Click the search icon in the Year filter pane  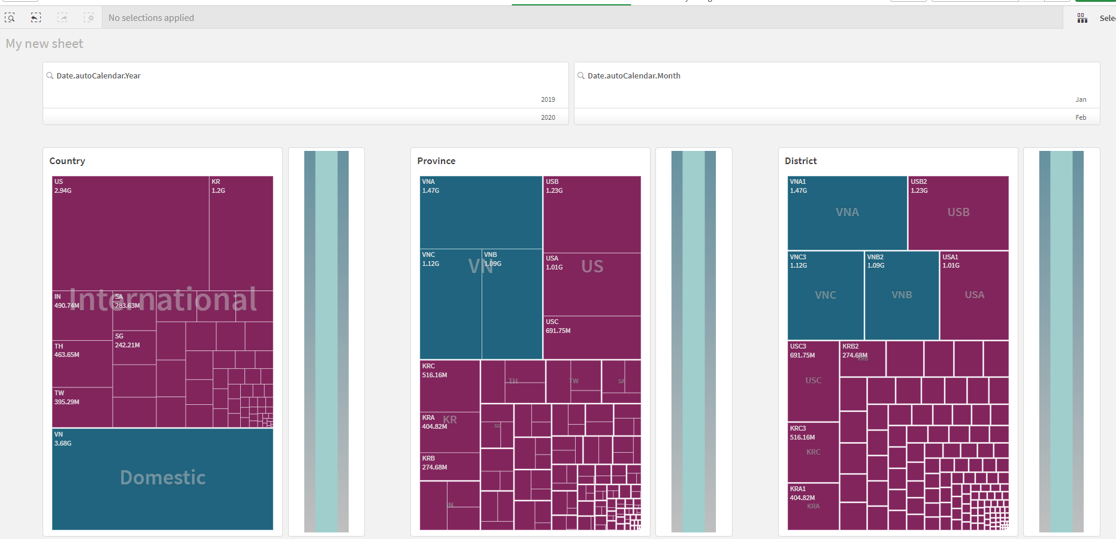[x=50, y=75]
